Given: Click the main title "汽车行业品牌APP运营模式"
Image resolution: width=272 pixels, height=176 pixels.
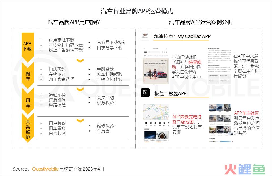Looking at the screenshot, I should (137, 11).
